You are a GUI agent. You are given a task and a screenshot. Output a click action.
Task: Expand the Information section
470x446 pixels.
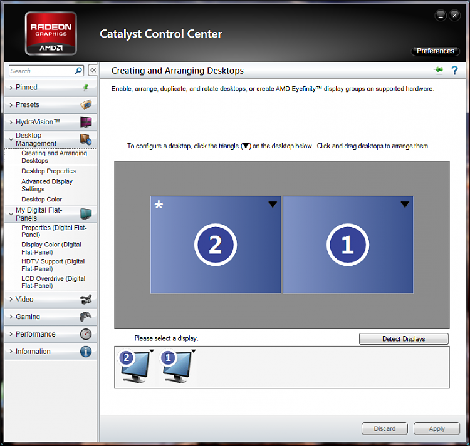50,351
